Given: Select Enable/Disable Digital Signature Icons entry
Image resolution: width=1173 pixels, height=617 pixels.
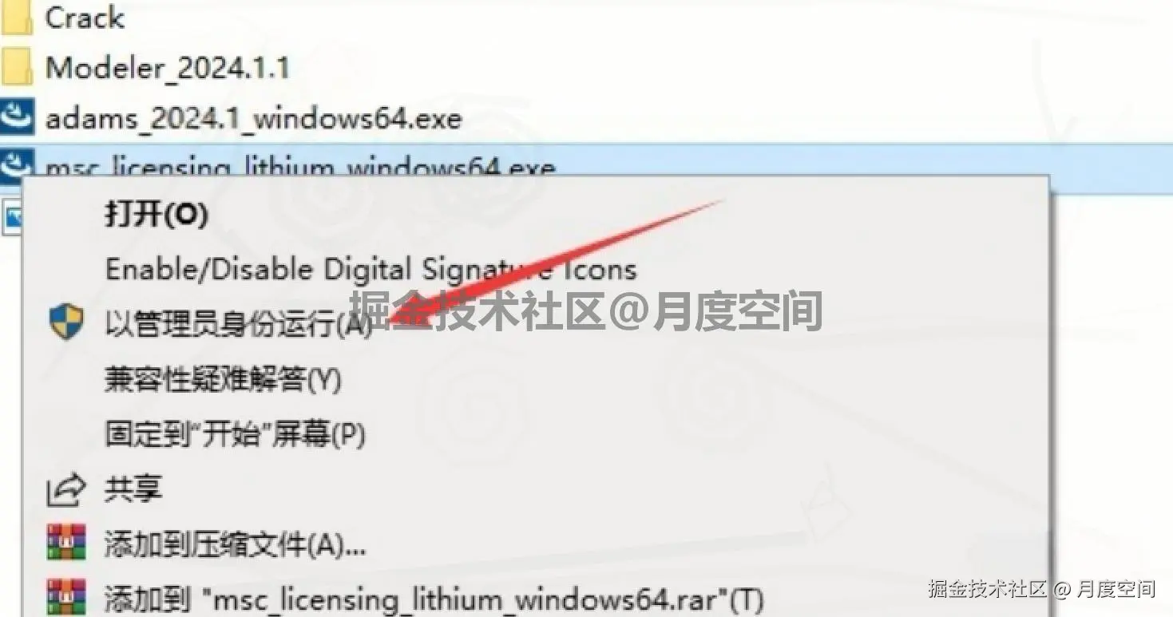Looking at the screenshot, I should [x=371, y=270].
